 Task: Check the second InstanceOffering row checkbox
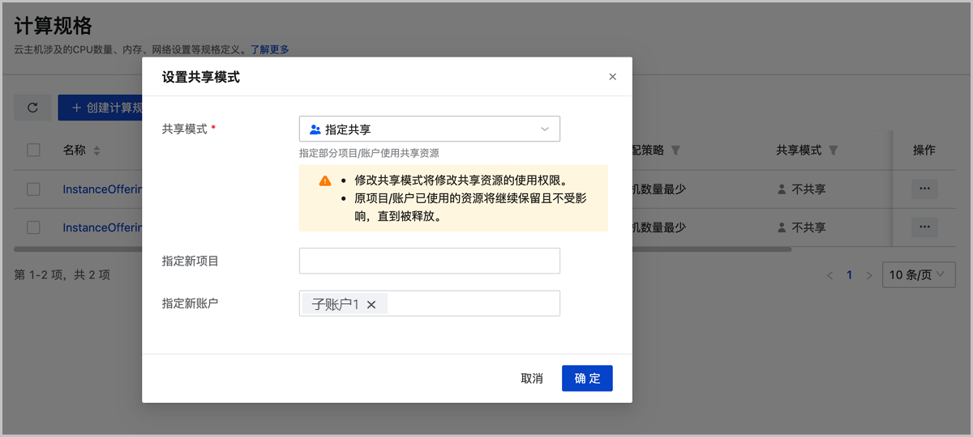33,227
